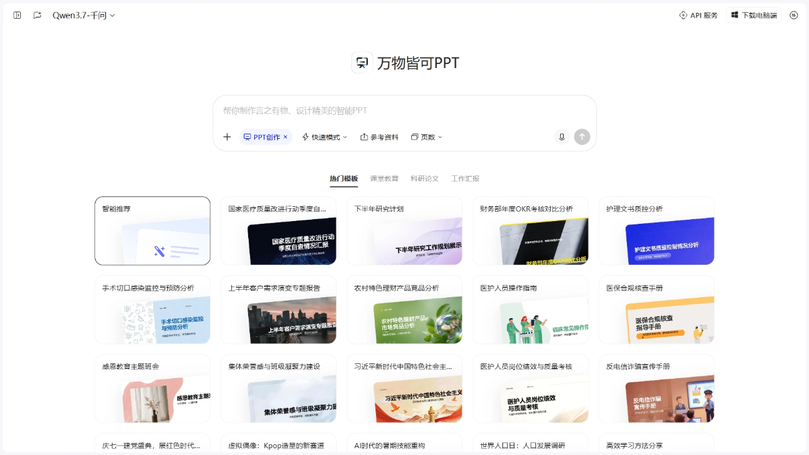Expand the 快速模式 mode dropdown
The image size is (809, 455).
324,137
